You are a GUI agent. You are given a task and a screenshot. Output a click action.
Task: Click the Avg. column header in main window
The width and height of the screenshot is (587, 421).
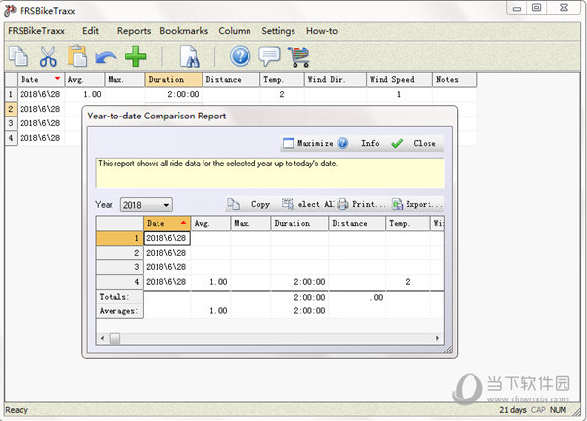click(x=84, y=79)
